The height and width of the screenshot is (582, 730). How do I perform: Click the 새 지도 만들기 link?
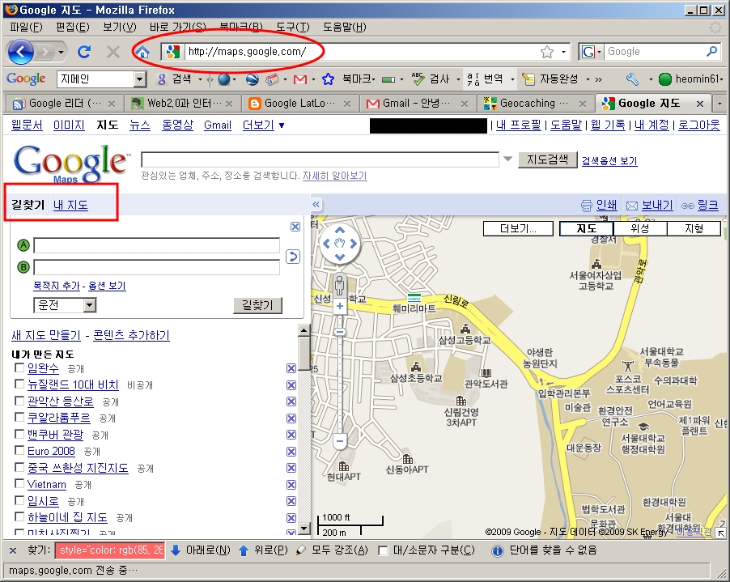tap(46, 335)
